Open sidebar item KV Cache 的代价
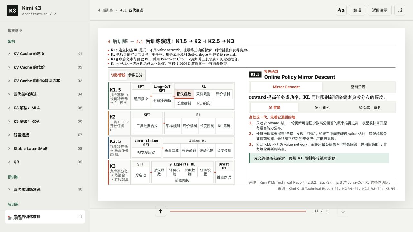 tap(45, 67)
